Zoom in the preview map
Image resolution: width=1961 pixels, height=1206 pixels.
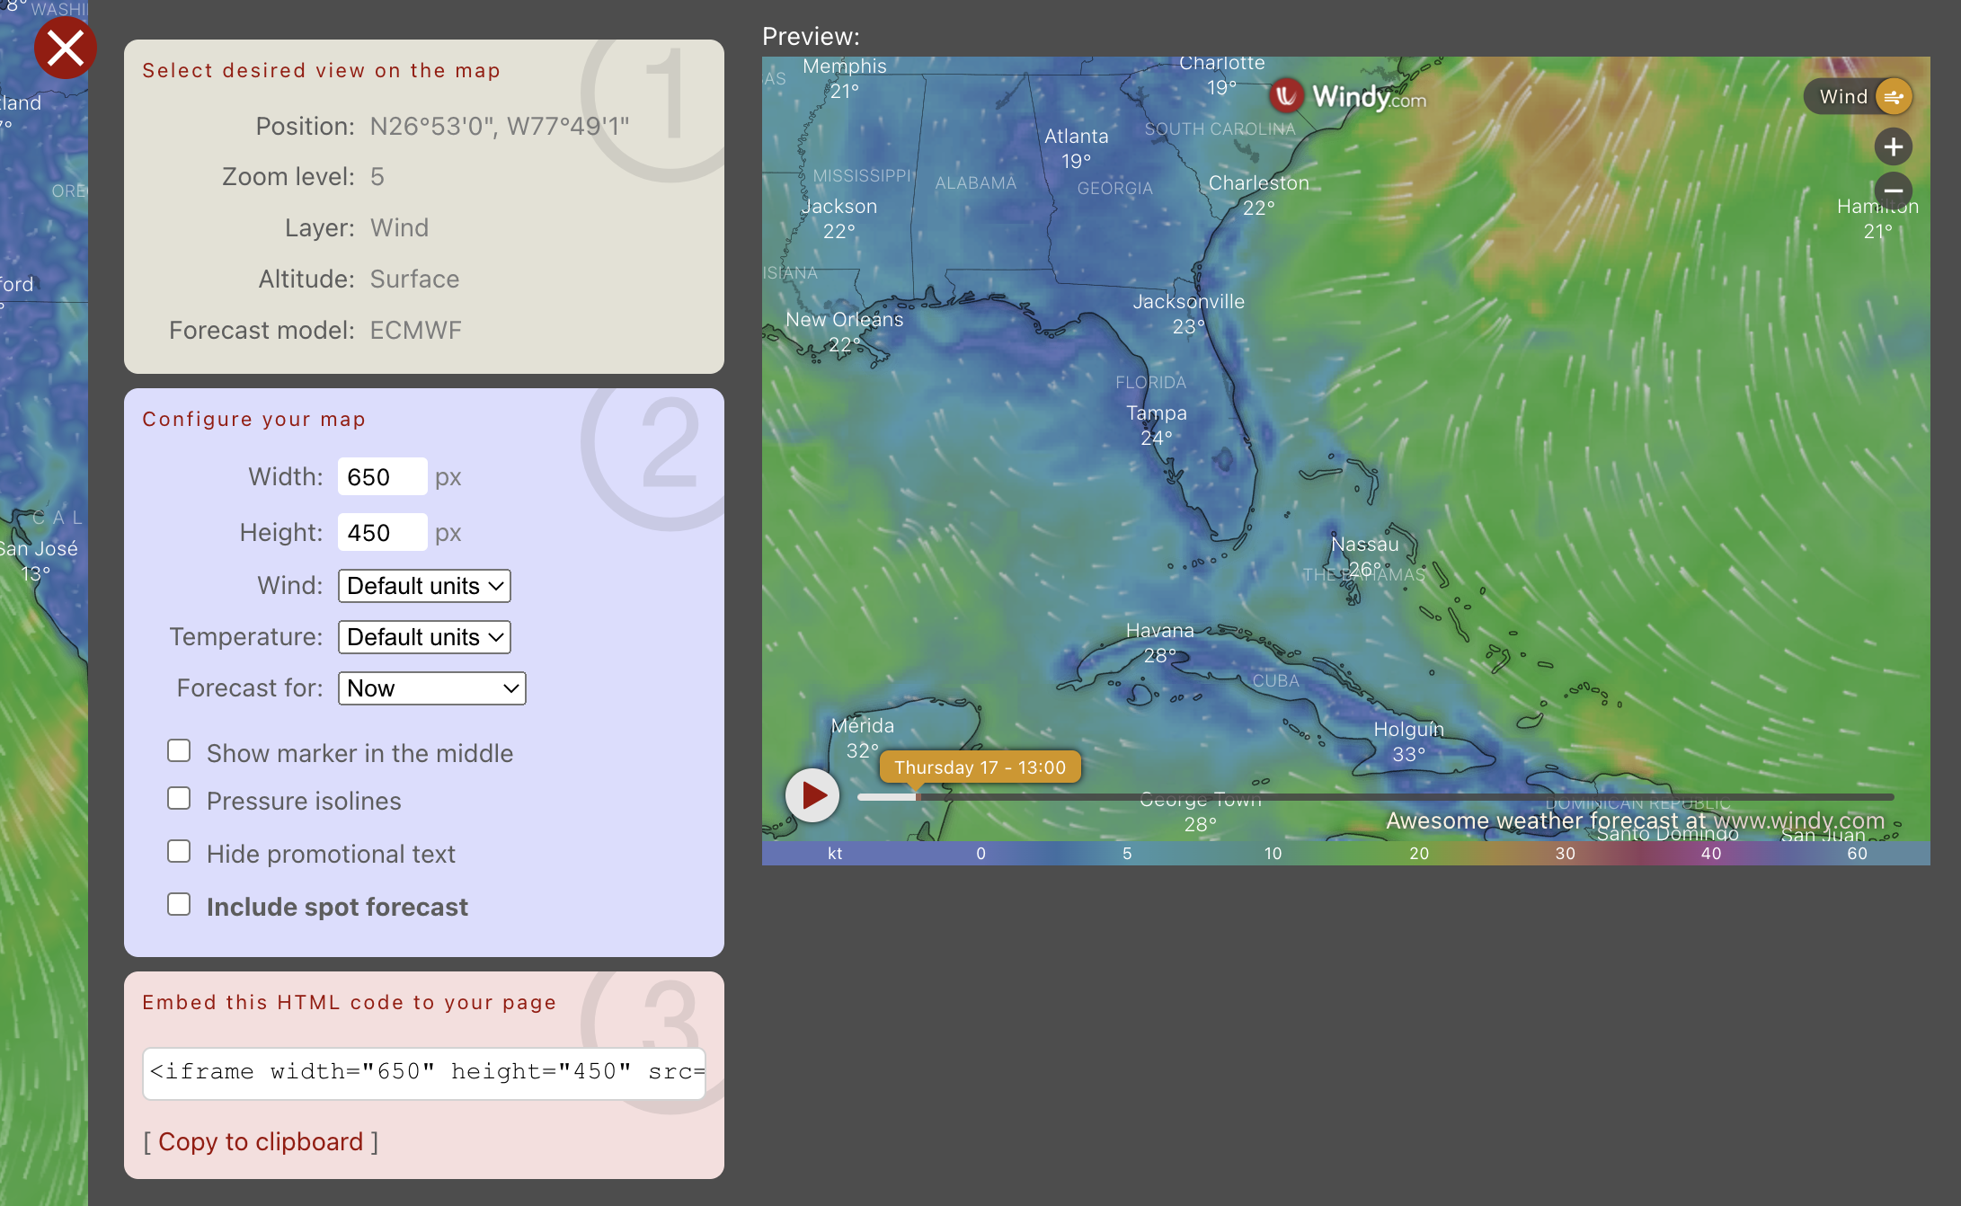point(1893,146)
